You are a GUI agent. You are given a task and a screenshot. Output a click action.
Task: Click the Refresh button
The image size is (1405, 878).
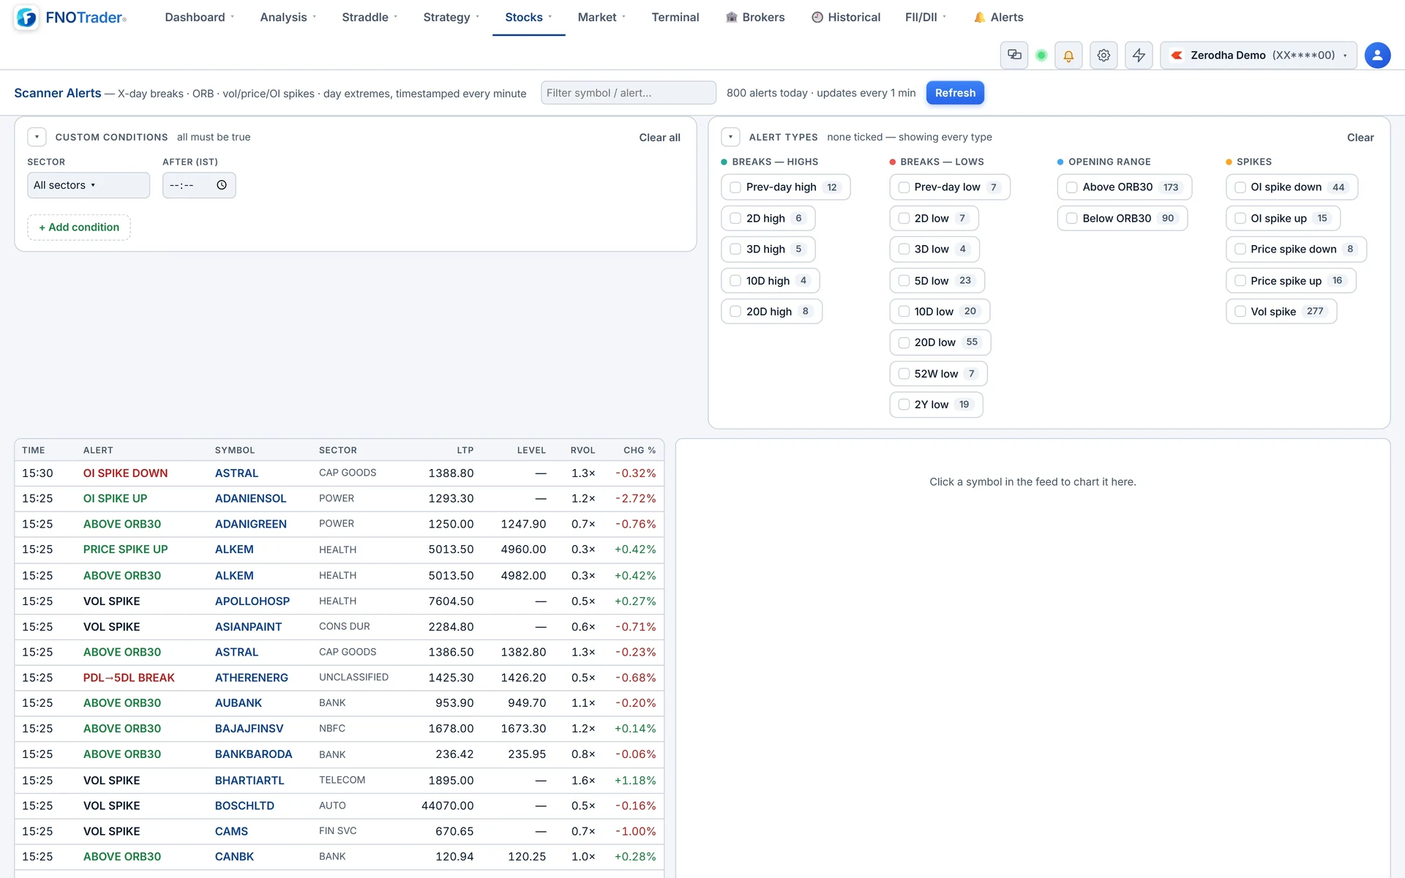(955, 93)
